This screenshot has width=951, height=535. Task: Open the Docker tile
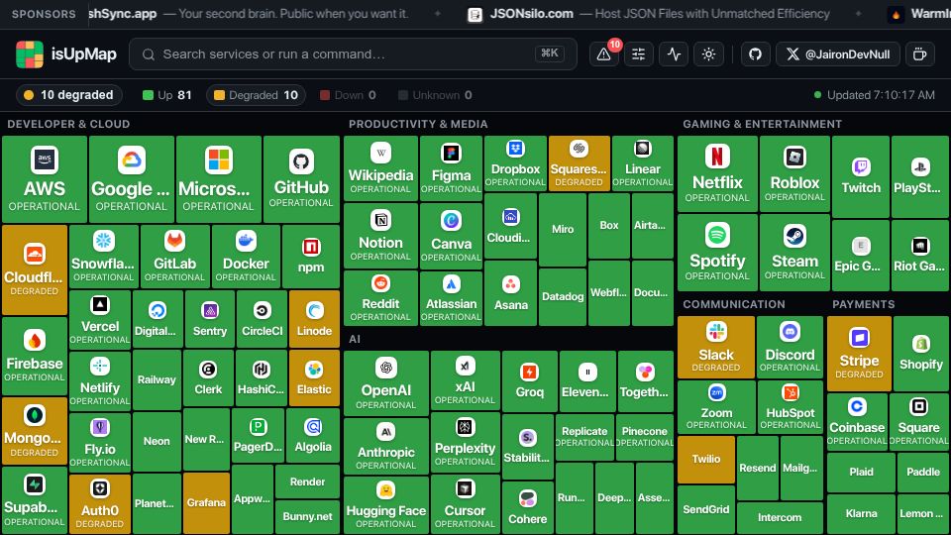[x=246, y=257]
